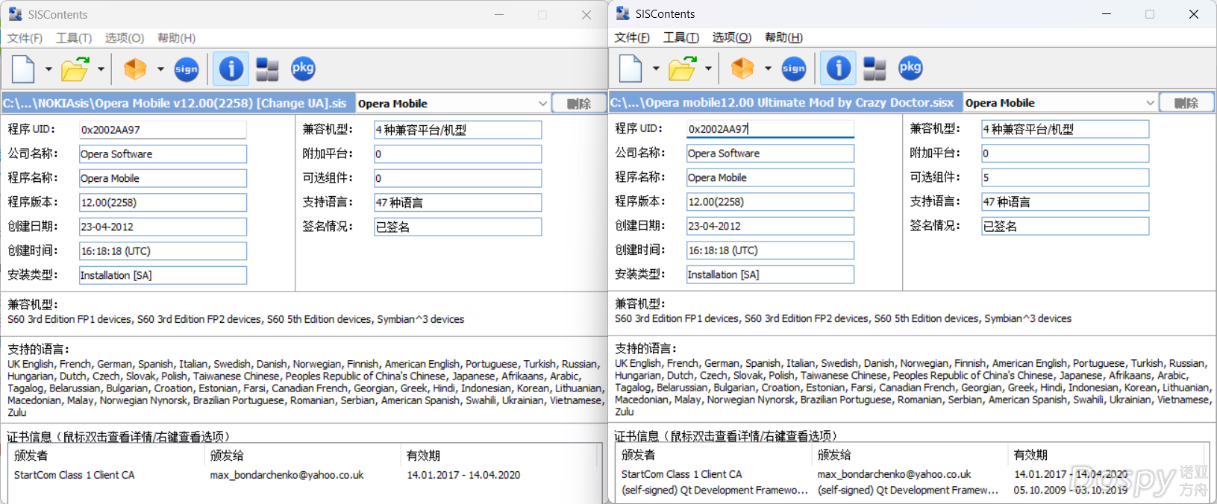Expand Opera Mobile combo box, left window
1217x504 pixels.
pyautogui.click(x=543, y=104)
